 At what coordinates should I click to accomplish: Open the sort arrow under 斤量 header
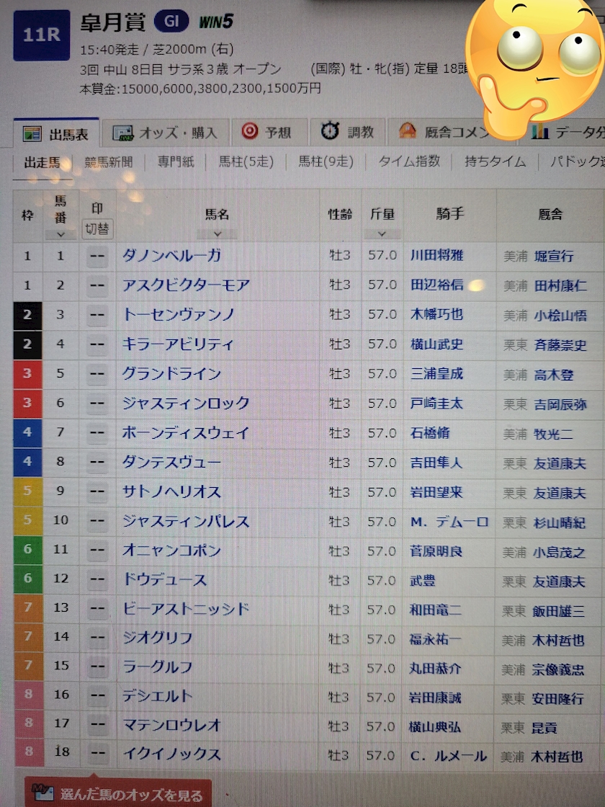[382, 234]
